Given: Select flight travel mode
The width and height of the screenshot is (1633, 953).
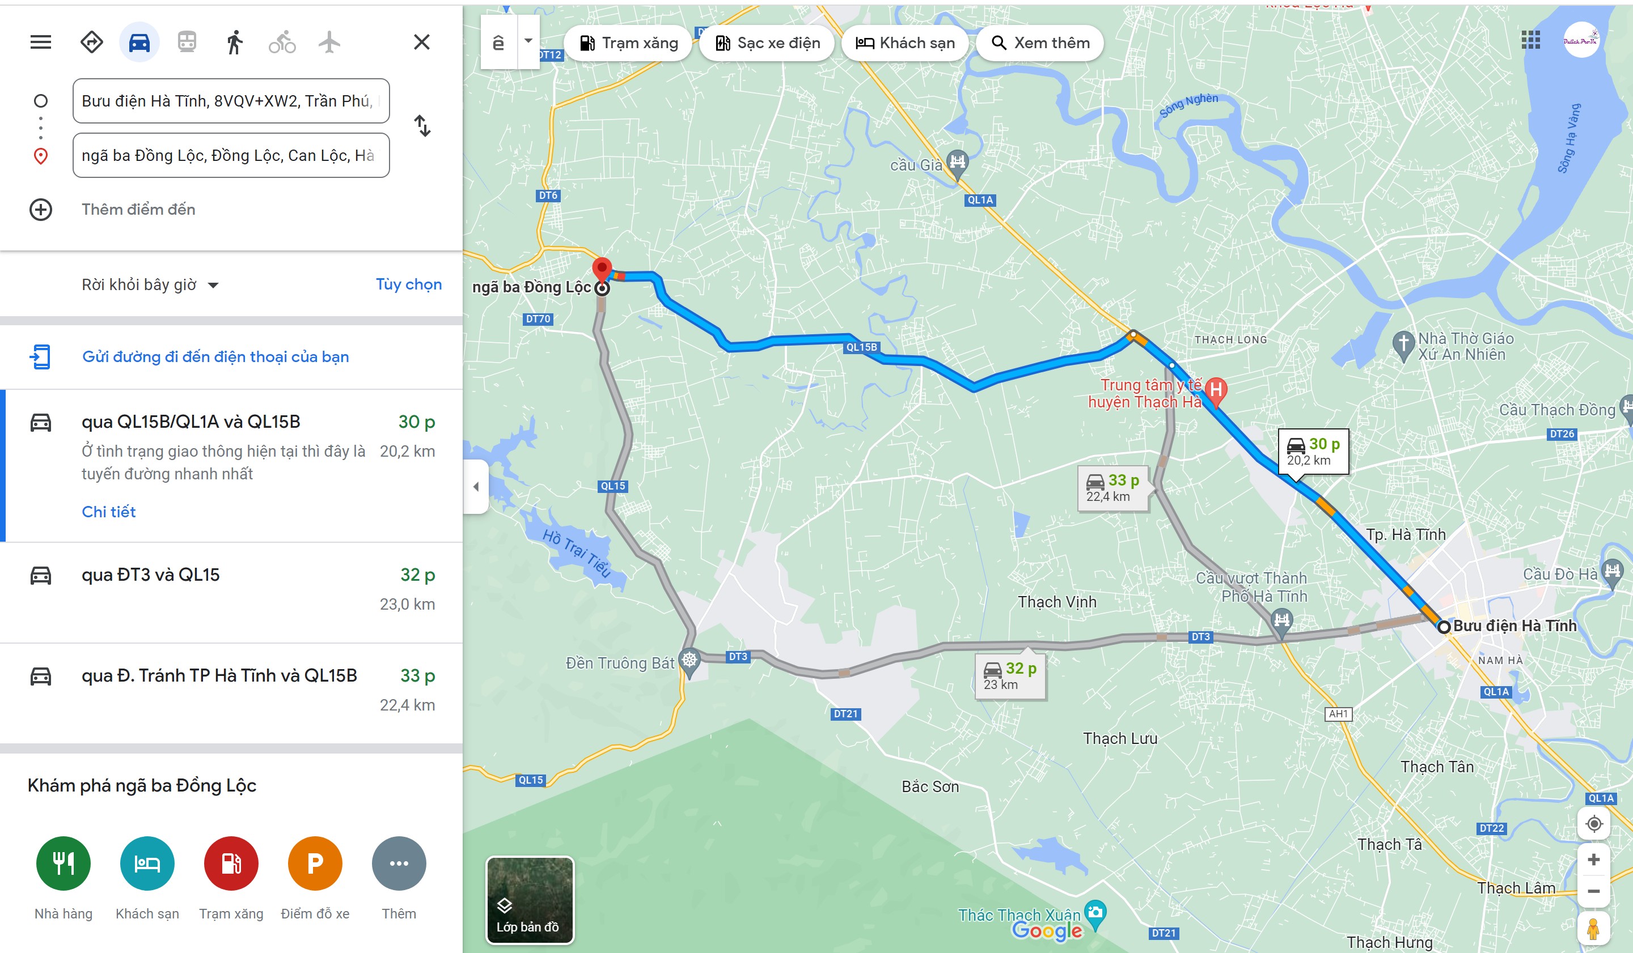Looking at the screenshot, I should point(329,42).
